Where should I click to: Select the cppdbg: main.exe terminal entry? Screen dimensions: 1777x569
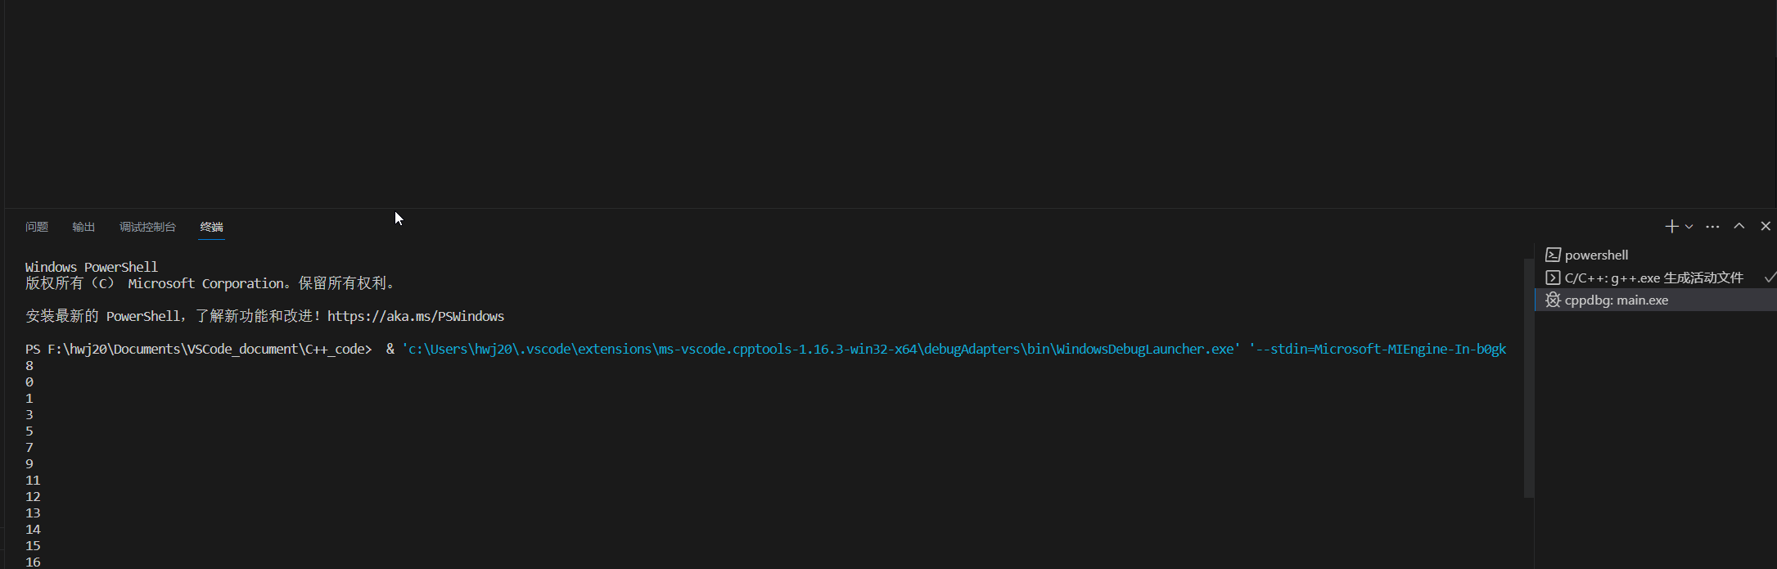click(1616, 300)
